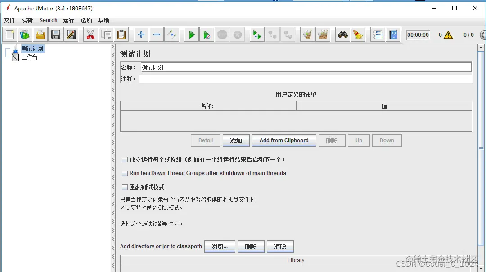Image resolution: width=486 pixels, height=272 pixels.
Task: Click the scrollbar down arrow
Action: 481,268
